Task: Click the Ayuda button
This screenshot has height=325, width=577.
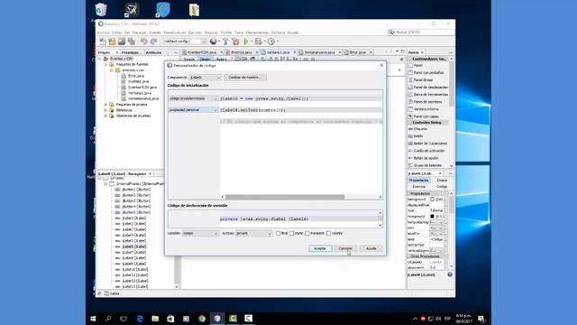Action: click(x=371, y=249)
